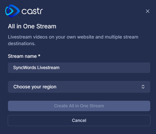Screen dimensions: 156x134
Task: Click the Livestream videos description text
Action: click(x=73, y=40)
